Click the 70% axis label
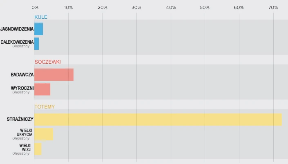The image size is (288, 164). 273,7
